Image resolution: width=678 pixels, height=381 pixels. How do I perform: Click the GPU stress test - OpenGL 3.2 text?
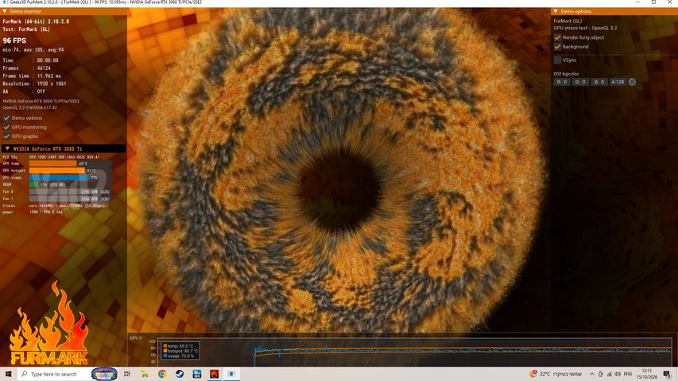(x=585, y=28)
